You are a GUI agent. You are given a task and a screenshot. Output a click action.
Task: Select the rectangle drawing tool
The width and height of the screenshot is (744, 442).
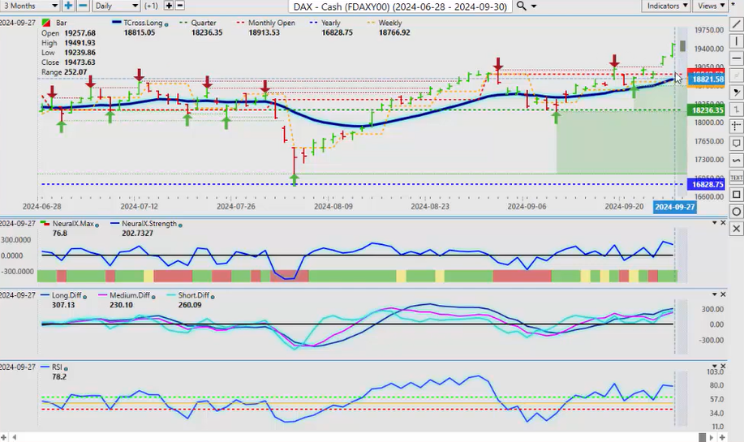coord(737,195)
